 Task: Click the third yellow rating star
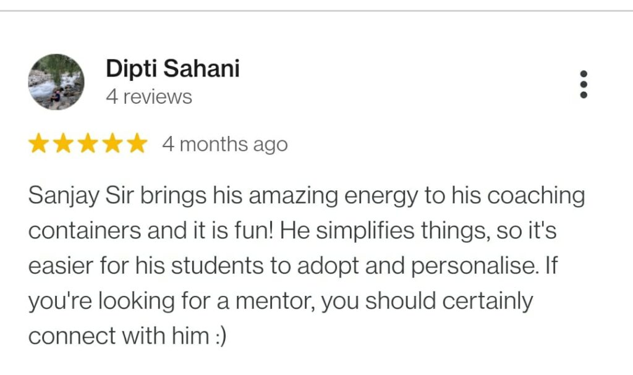pyautogui.click(x=87, y=144)
